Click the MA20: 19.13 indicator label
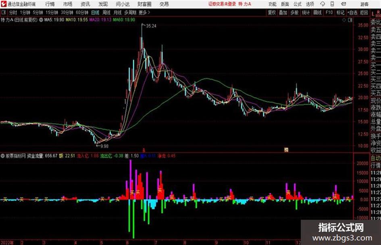This screenshot has width=381, height=245. click(100, 20)
